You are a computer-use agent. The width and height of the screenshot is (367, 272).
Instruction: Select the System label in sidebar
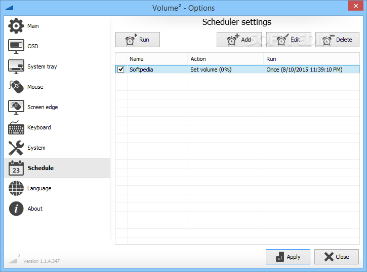point(36,148)
